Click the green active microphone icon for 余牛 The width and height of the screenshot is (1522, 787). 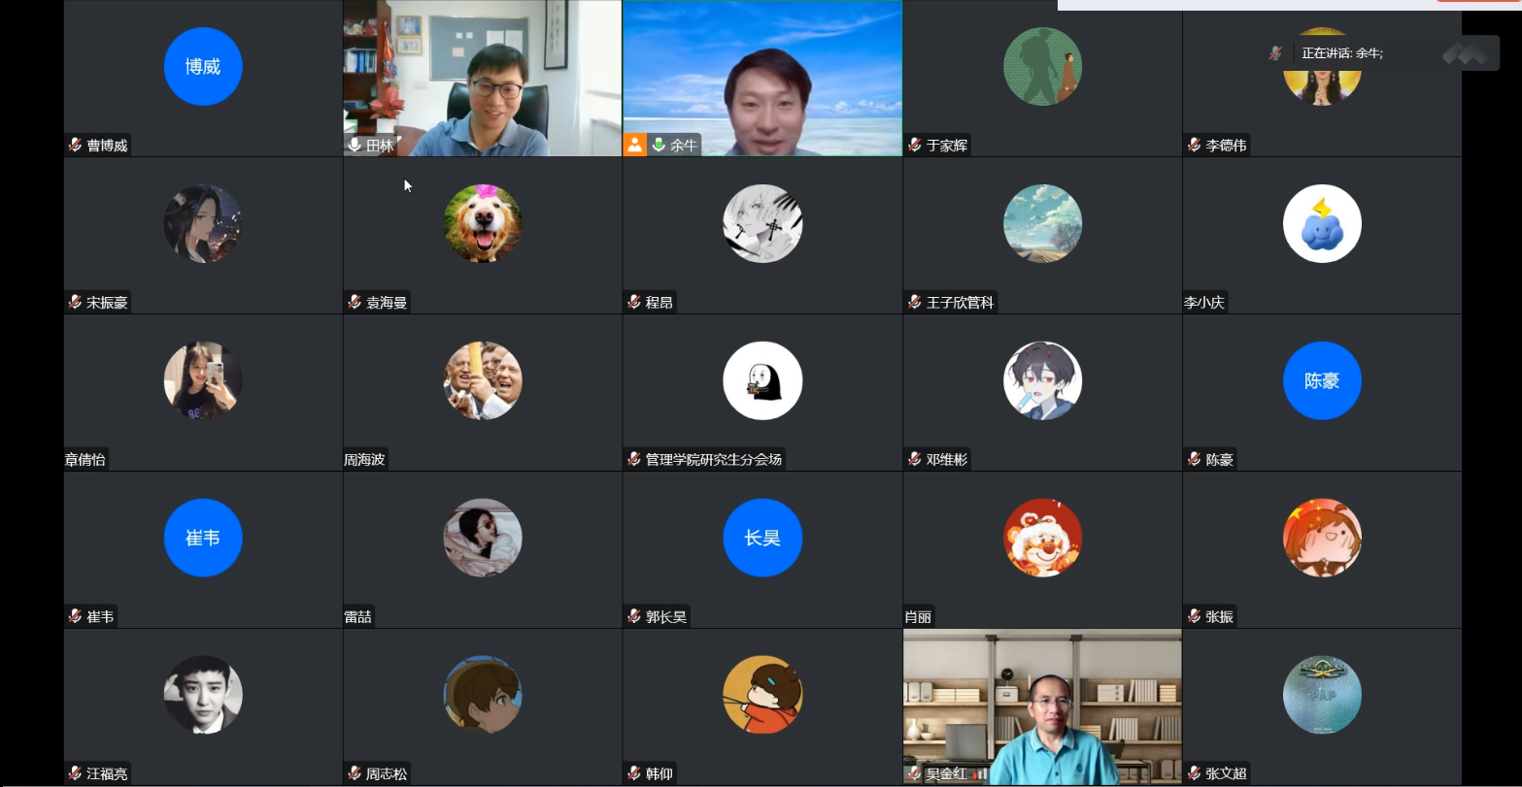coord(658,145)
